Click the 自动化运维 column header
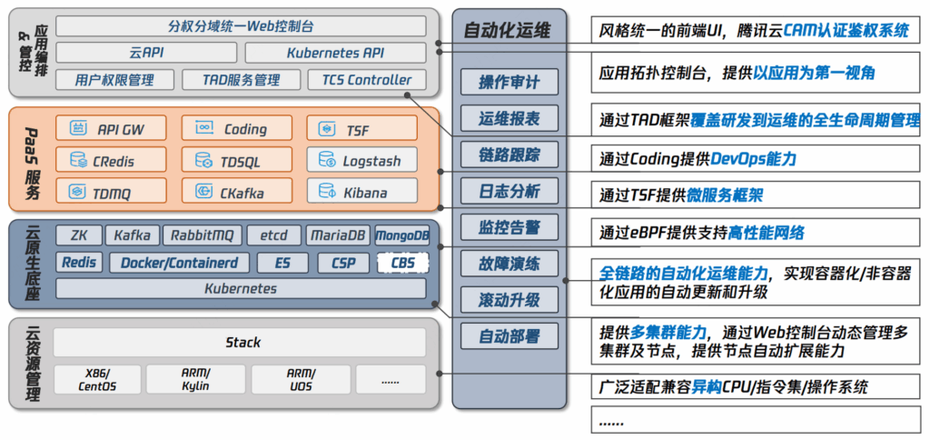This screenshot has height=440, width=930. 510,30
